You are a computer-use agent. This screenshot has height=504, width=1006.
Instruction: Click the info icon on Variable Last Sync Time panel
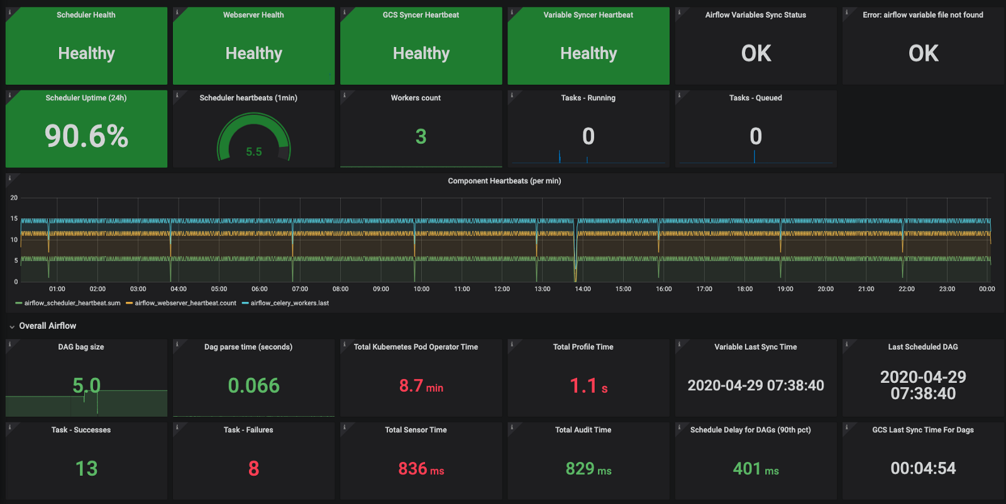click(679, 344)
